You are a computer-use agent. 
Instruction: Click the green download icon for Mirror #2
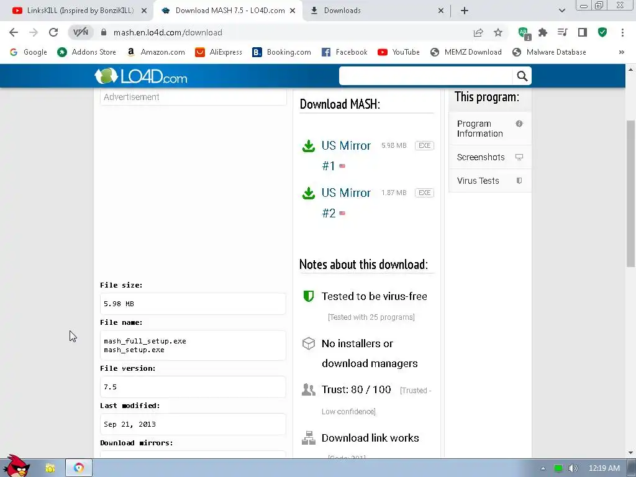click(x=309, y=193)
